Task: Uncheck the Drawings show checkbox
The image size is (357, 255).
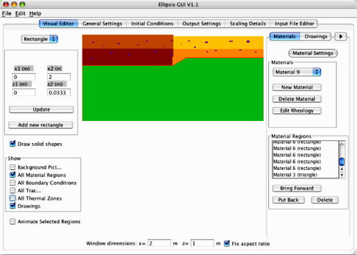Action: 12,206
